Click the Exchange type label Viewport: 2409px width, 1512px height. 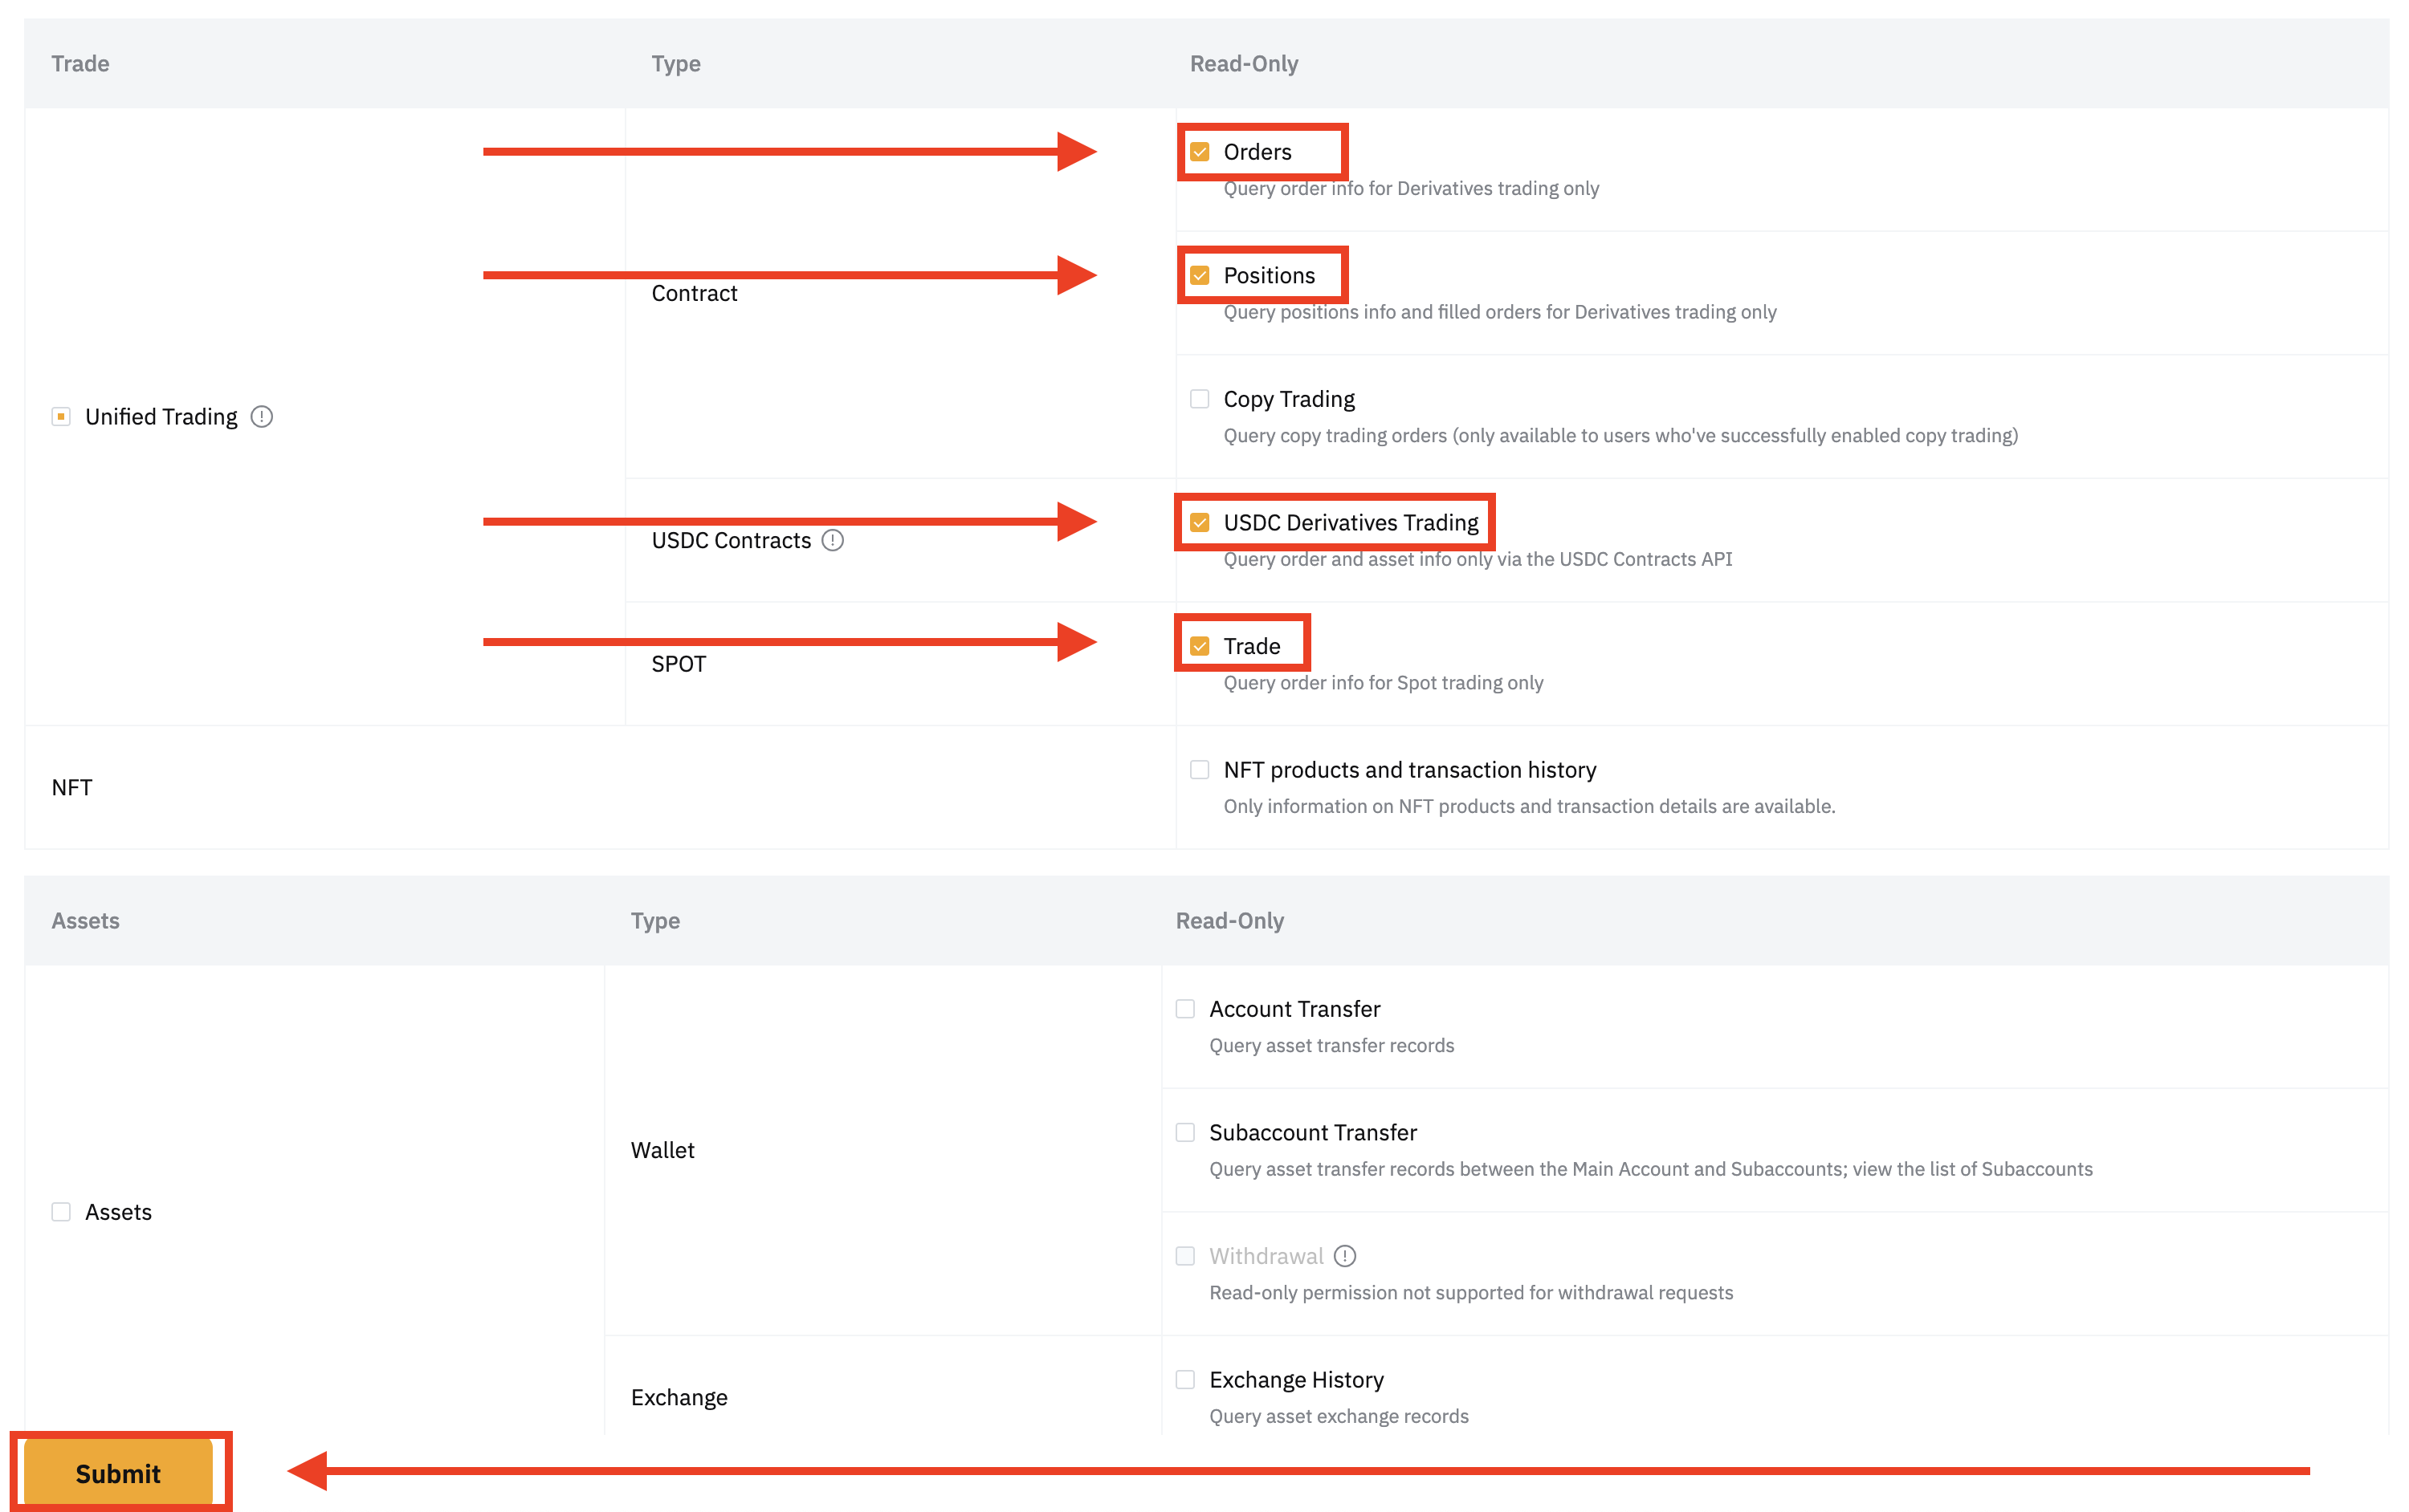(x=679, y=1397)
